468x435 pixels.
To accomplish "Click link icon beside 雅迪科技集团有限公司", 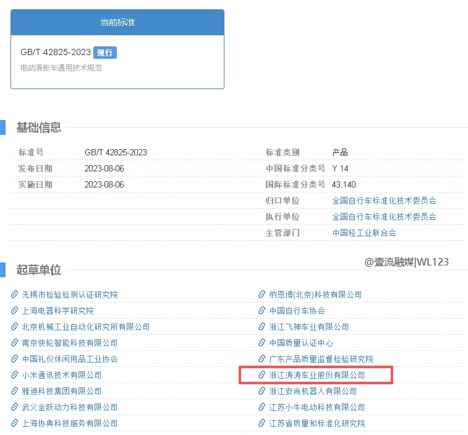I will (15, 391).
